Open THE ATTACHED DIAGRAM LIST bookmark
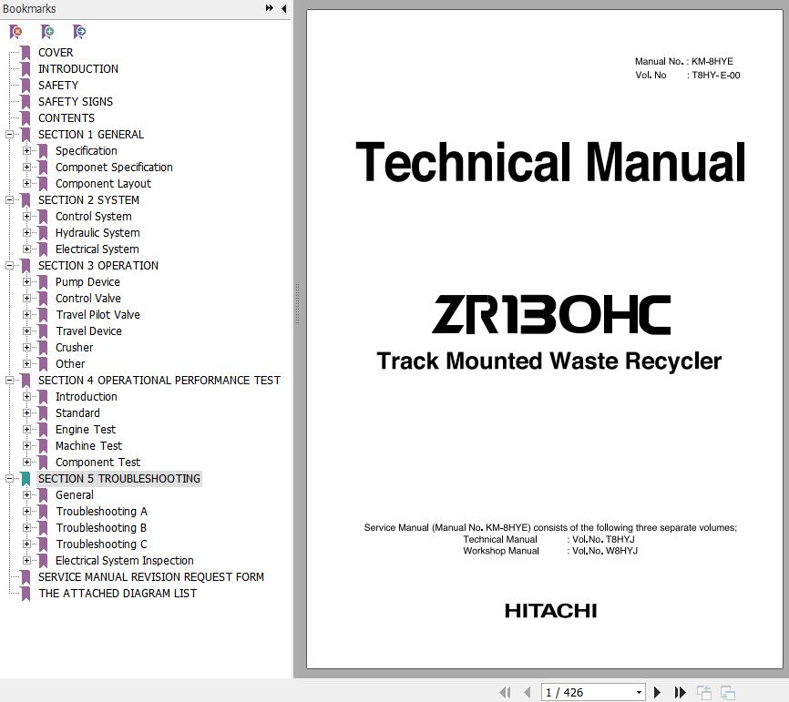Image resolution: width=789 pixels, height=702 pixels. coord(118,594)
